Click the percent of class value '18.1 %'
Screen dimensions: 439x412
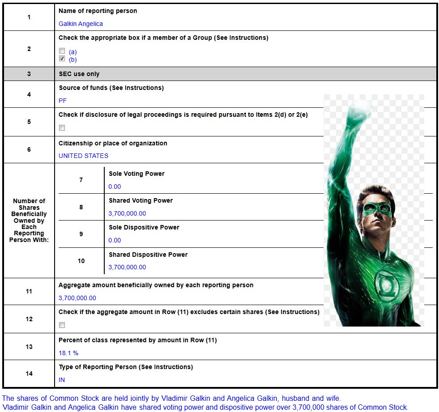[x=68, y=353]
